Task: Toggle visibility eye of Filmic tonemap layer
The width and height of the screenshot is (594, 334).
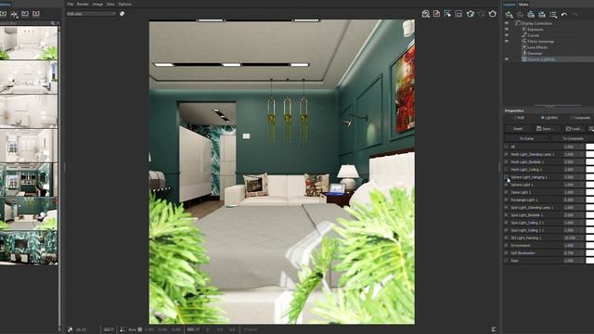Action: pos(507,41)
